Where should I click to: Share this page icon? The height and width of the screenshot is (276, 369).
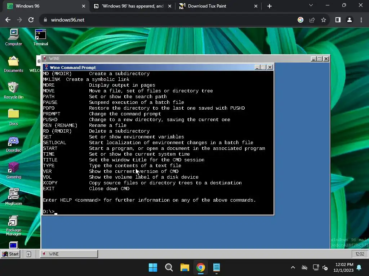[x=312, y=20]
